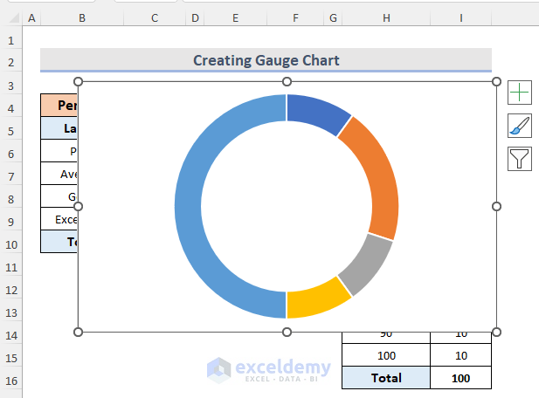The width and height of the screenshot is (539, 398).
Task: Open the Chart Filters funnel button
Action: [x=520, y=159]
